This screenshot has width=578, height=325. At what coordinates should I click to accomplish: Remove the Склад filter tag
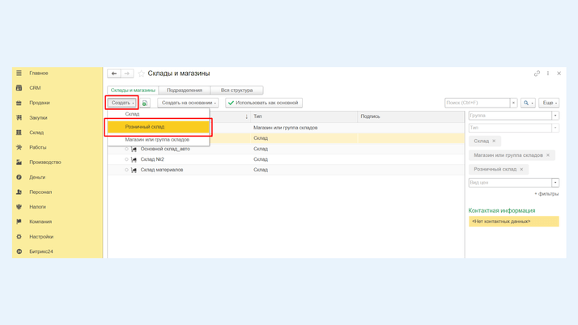coord(494,141)
